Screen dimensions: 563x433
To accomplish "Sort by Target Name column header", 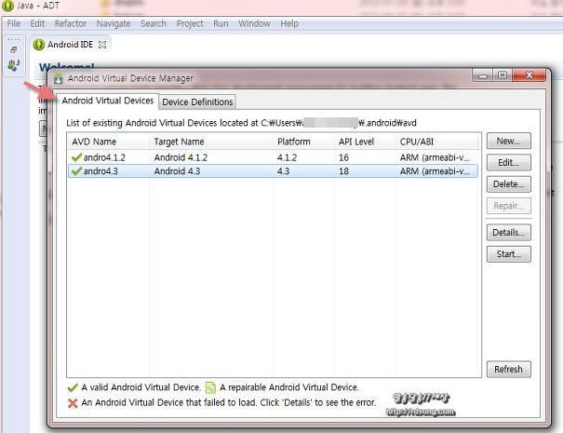I will coord(210,142).
